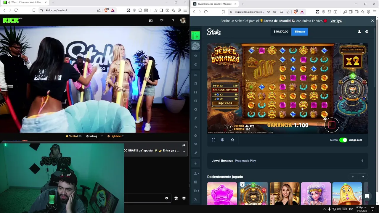This screenshot has width=379, height=213.
Task: Open the Stake casino section green icon
Action: (x=195, y=35)
